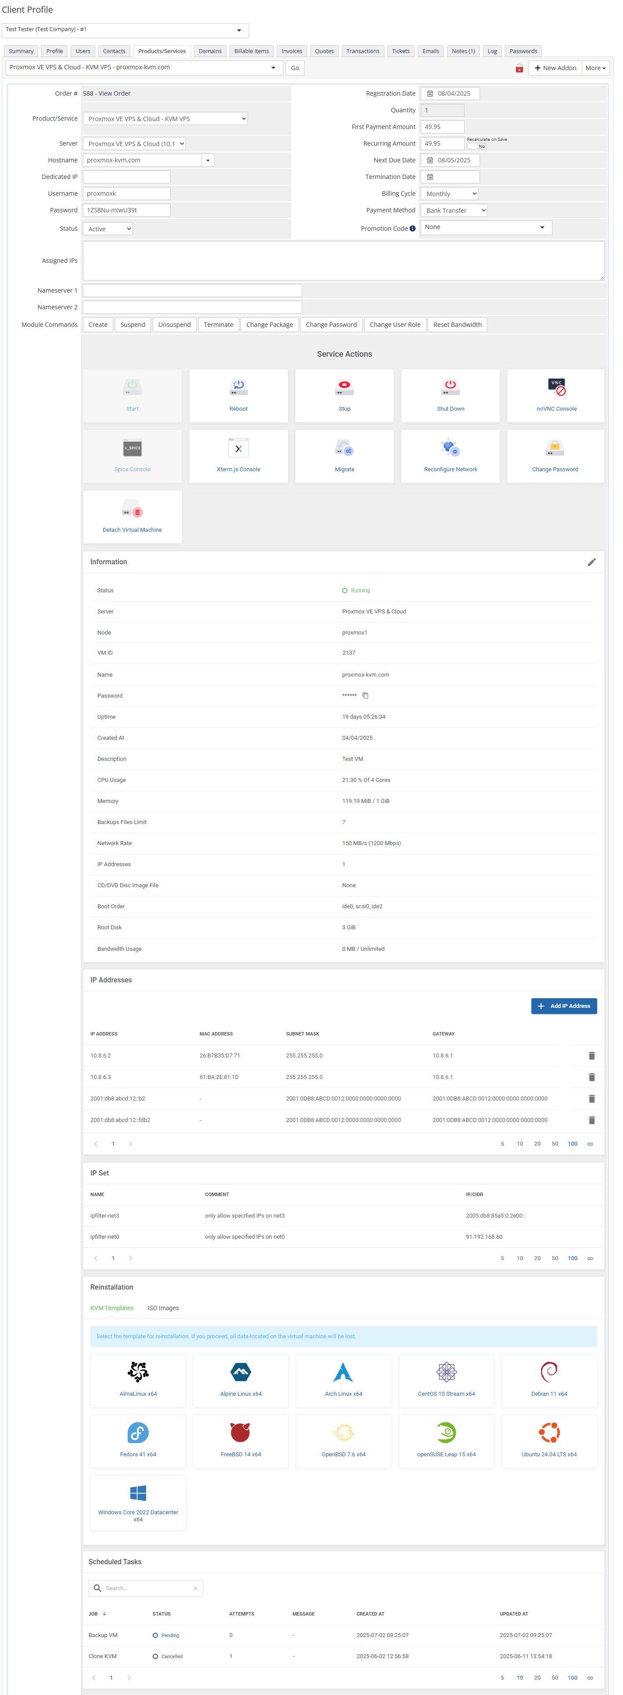623x1695 pixels.
Task: Set IP Addresses page size to 50
Action: tap(555, 1144)
